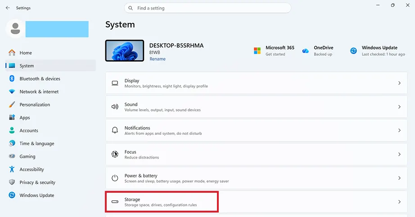Open the Privacy & security section
The height and width of the screenshot is (217, 415).
click(50, 182)
